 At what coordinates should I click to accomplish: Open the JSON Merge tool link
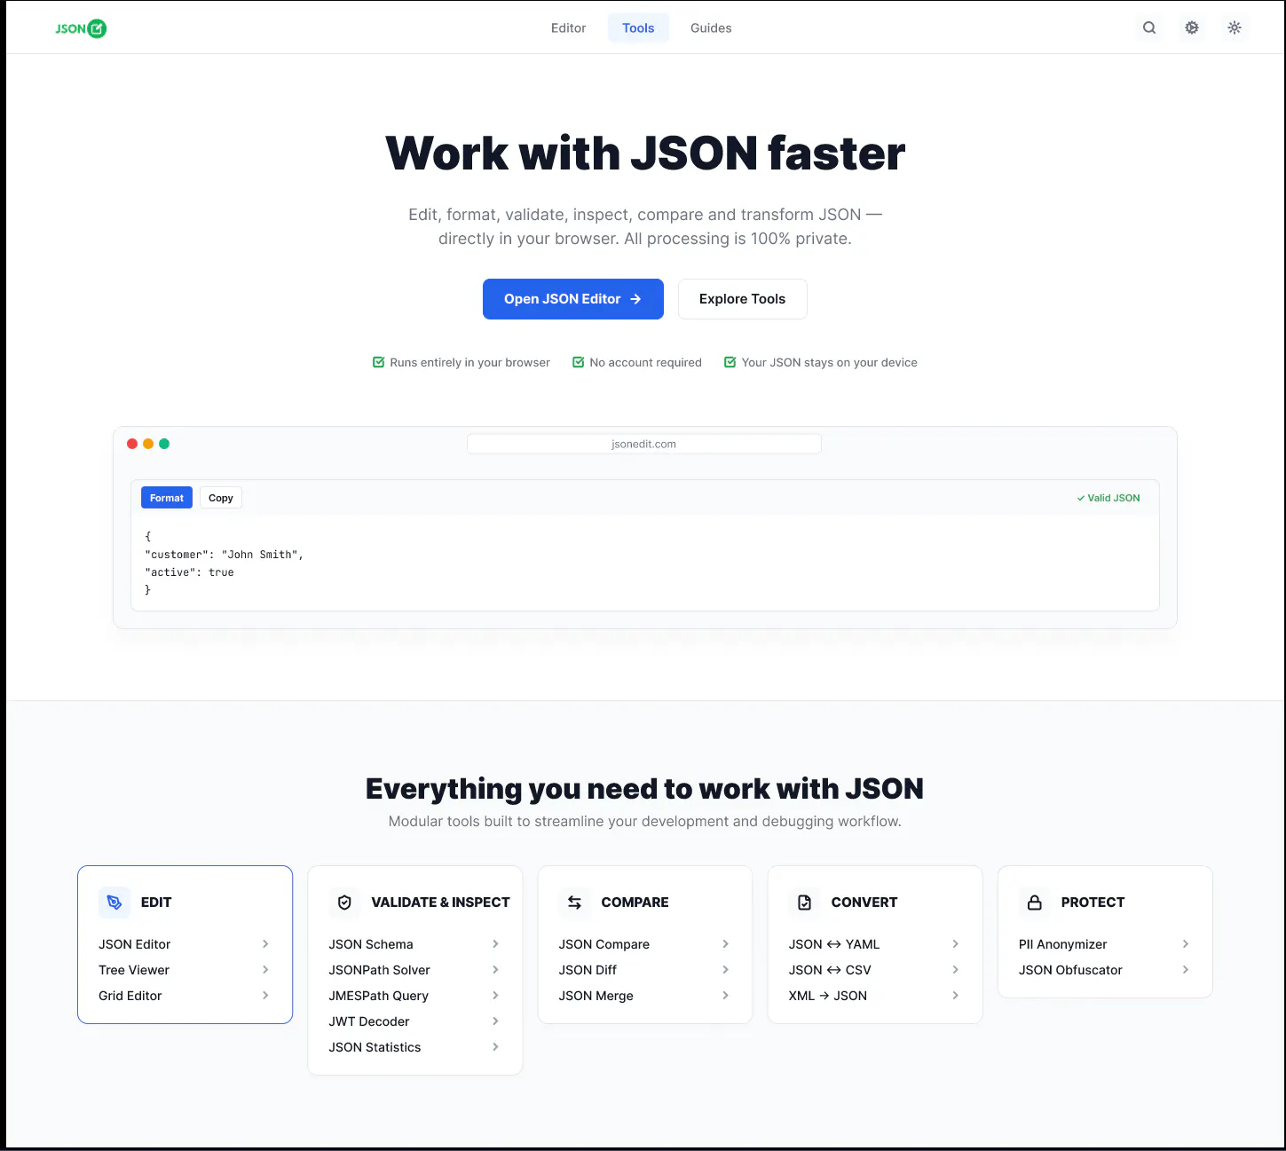pyautogui.click(x=644, y=996)
